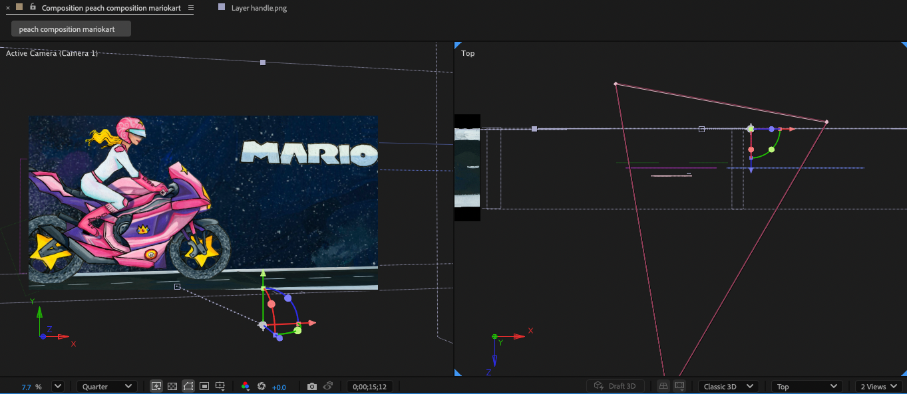Screen dimensions: 907x394
Task: Open the composition panel hamburger menu
Action: tap(191, 8)
